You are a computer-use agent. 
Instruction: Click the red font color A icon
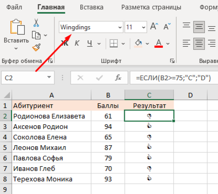click(x=159, y=43)
